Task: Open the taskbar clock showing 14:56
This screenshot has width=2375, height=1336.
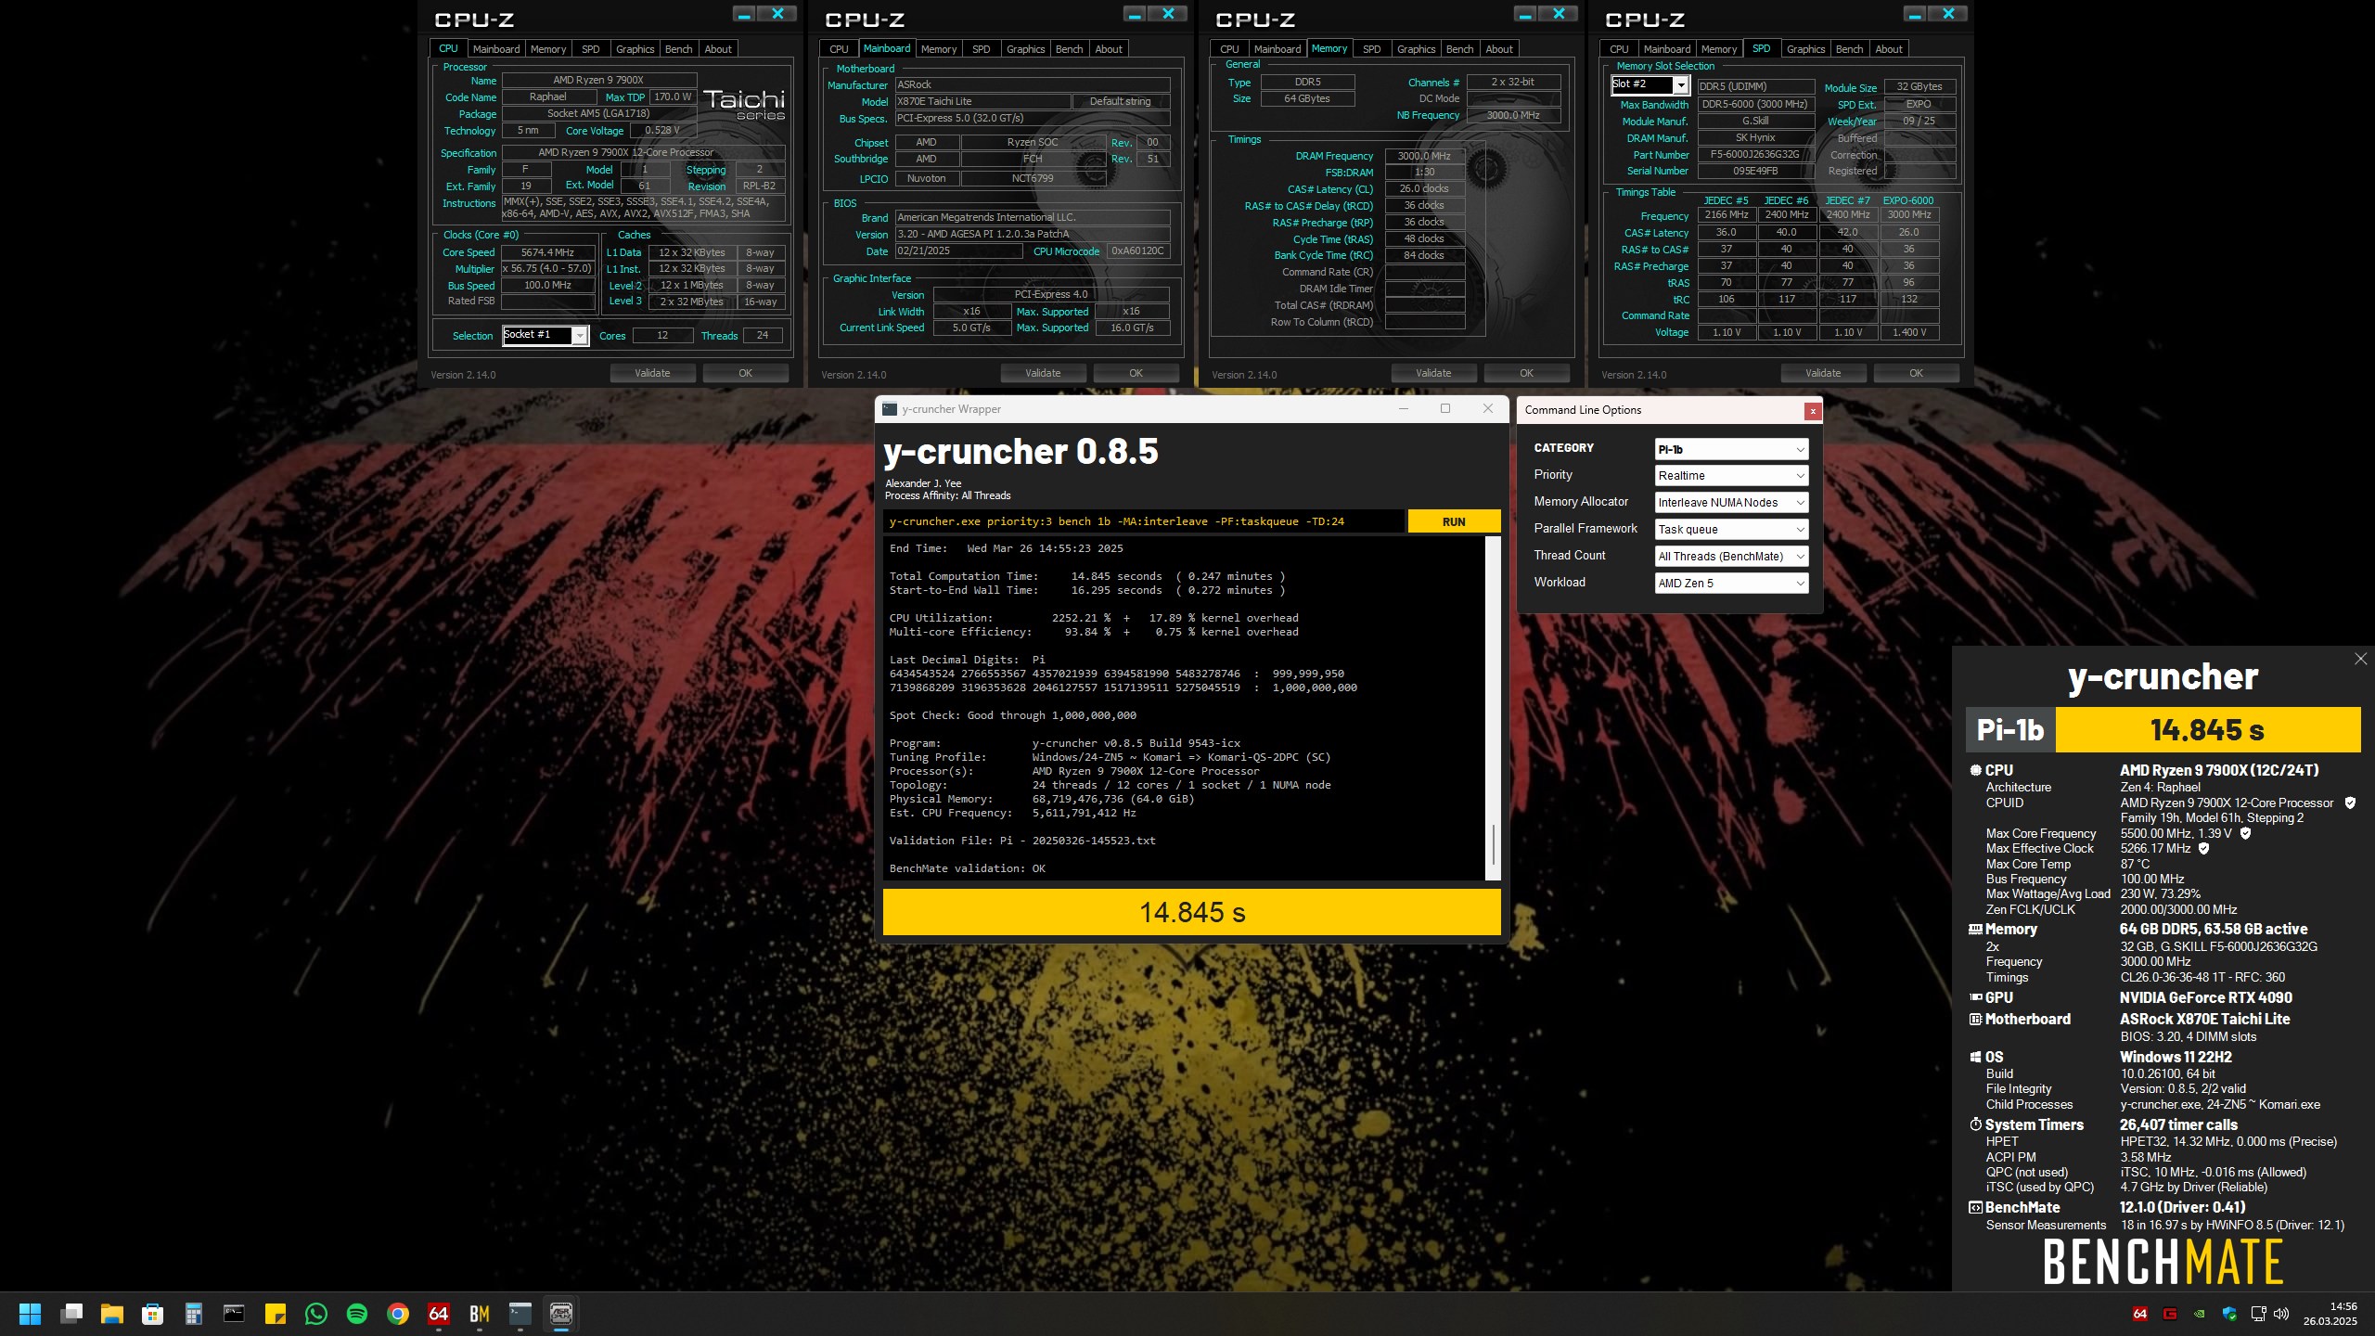Action: tap(2330, 1314)
